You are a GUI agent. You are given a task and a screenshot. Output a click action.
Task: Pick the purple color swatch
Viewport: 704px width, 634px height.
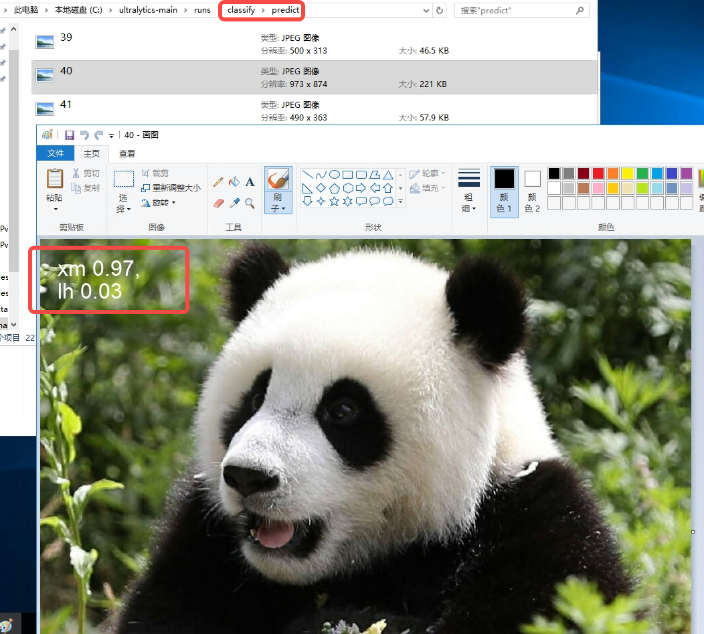[x=687, y=173]
